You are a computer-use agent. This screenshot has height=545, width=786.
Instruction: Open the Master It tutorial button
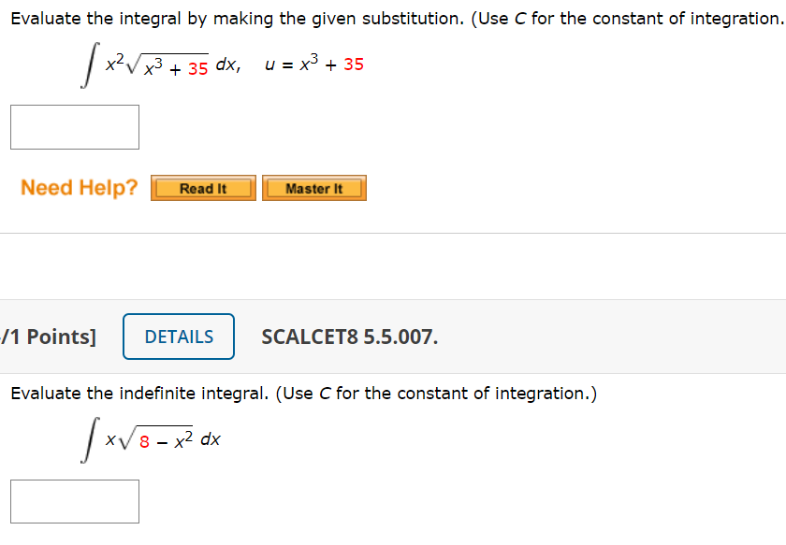pos(314,188)
